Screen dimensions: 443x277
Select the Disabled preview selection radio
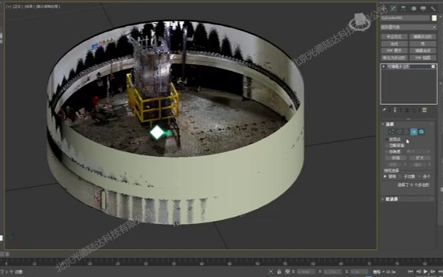pos(385,177)
